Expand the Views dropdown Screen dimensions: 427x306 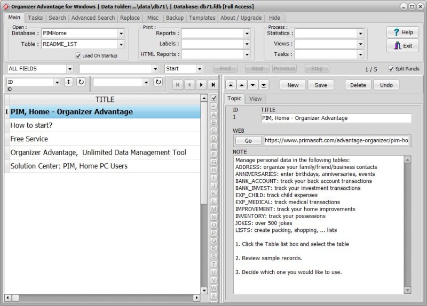361,44
